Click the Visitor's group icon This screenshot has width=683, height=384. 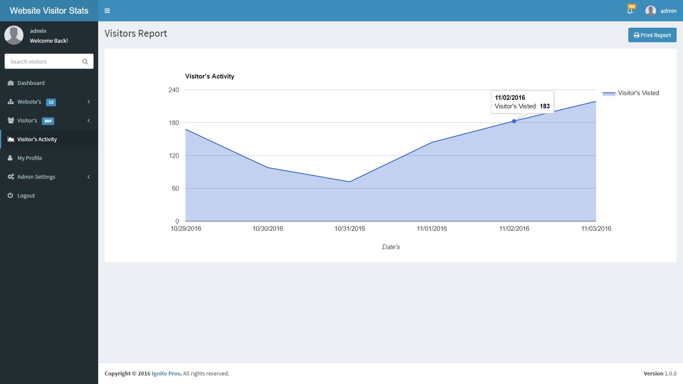pos(11,121)
